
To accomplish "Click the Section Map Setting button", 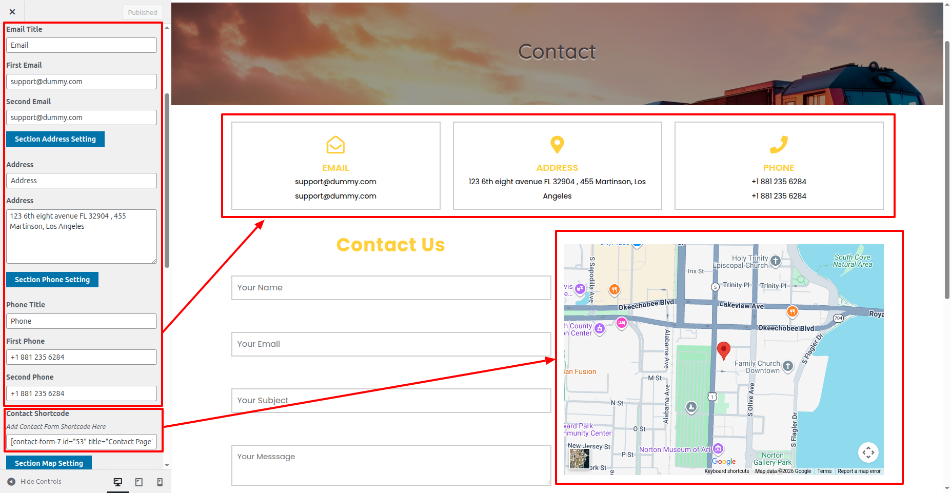I will (49, 463).
